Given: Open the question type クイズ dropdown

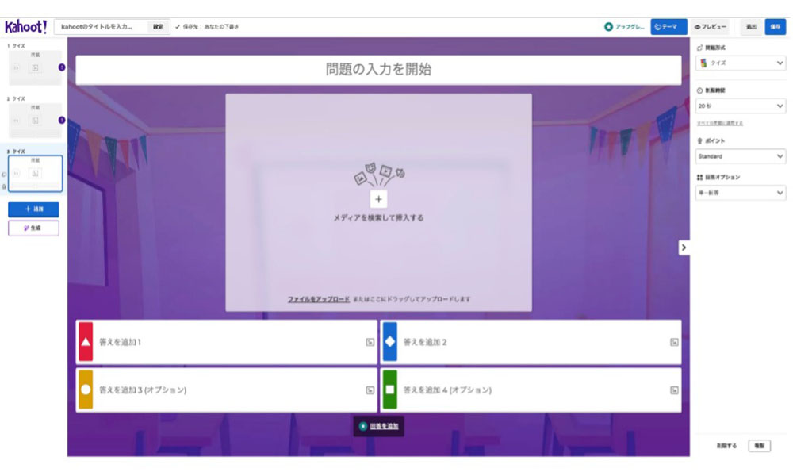Looking at the screenshot, I should click(x=740, y=63).
